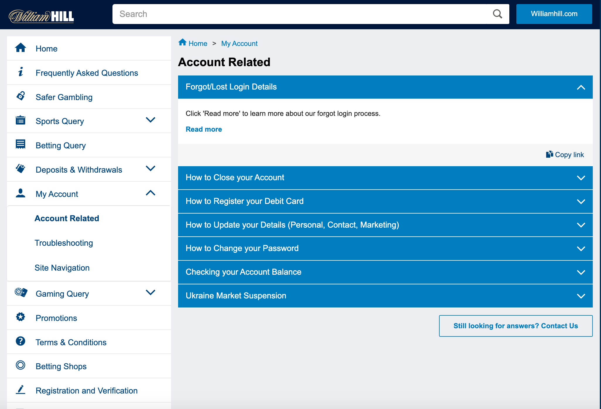Click the magnifying glass search icon
Image resolution: width=601 pixels, height=409 pixels.
click(497, 14)
